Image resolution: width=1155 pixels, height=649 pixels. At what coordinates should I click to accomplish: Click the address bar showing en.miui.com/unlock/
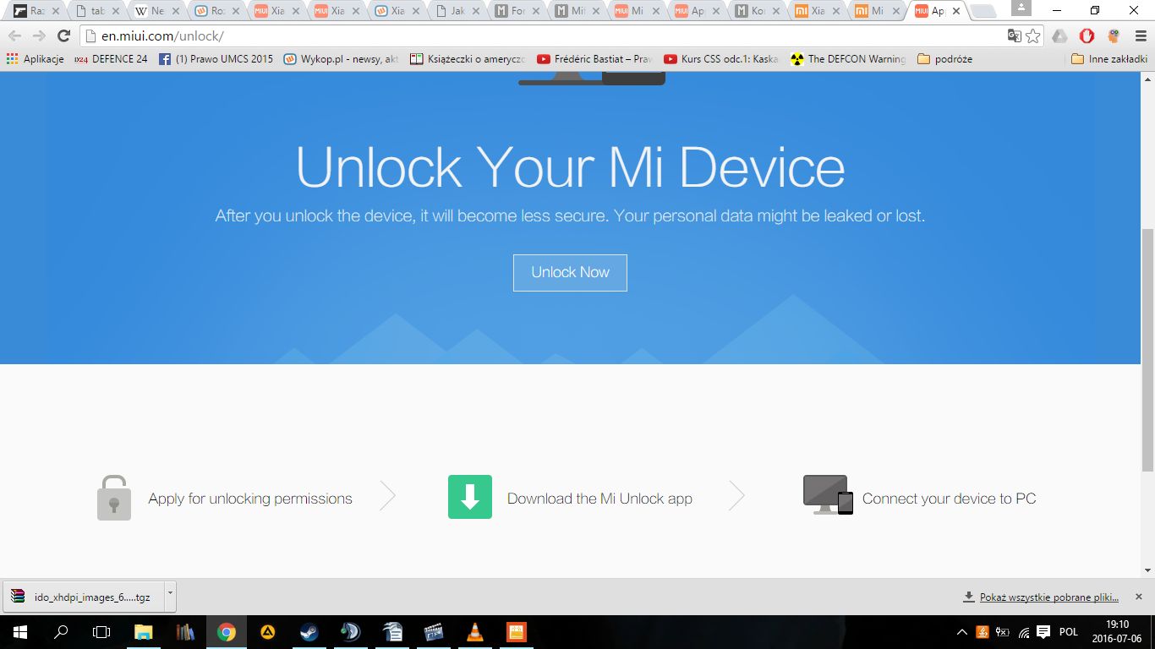[541, 36]
